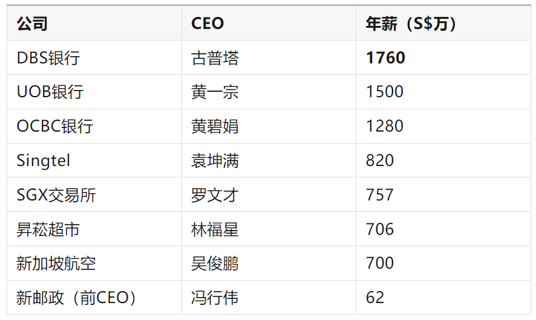This screenshot has height=320, width=536.
Task: Select the 1500 salary cell
Action: [x=443, y=92]
